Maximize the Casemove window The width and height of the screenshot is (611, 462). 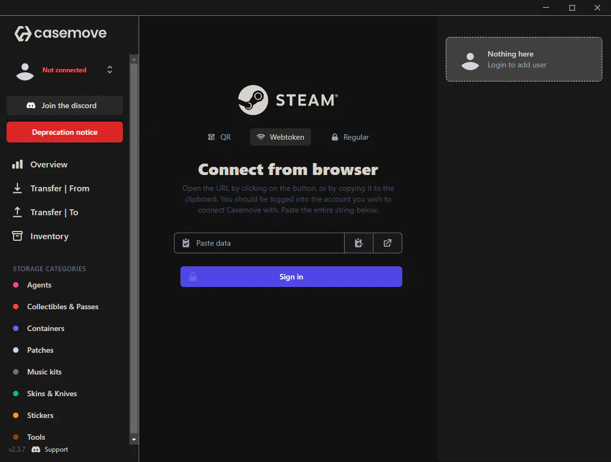[x=572, y=8]
